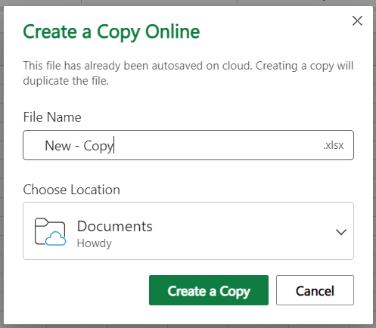376x328 pixels.
Task: Expand the Choose Location chevron arrow
Action: [341, 232]
